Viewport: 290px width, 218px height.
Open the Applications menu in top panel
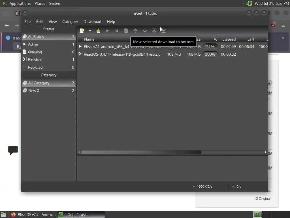20,3
